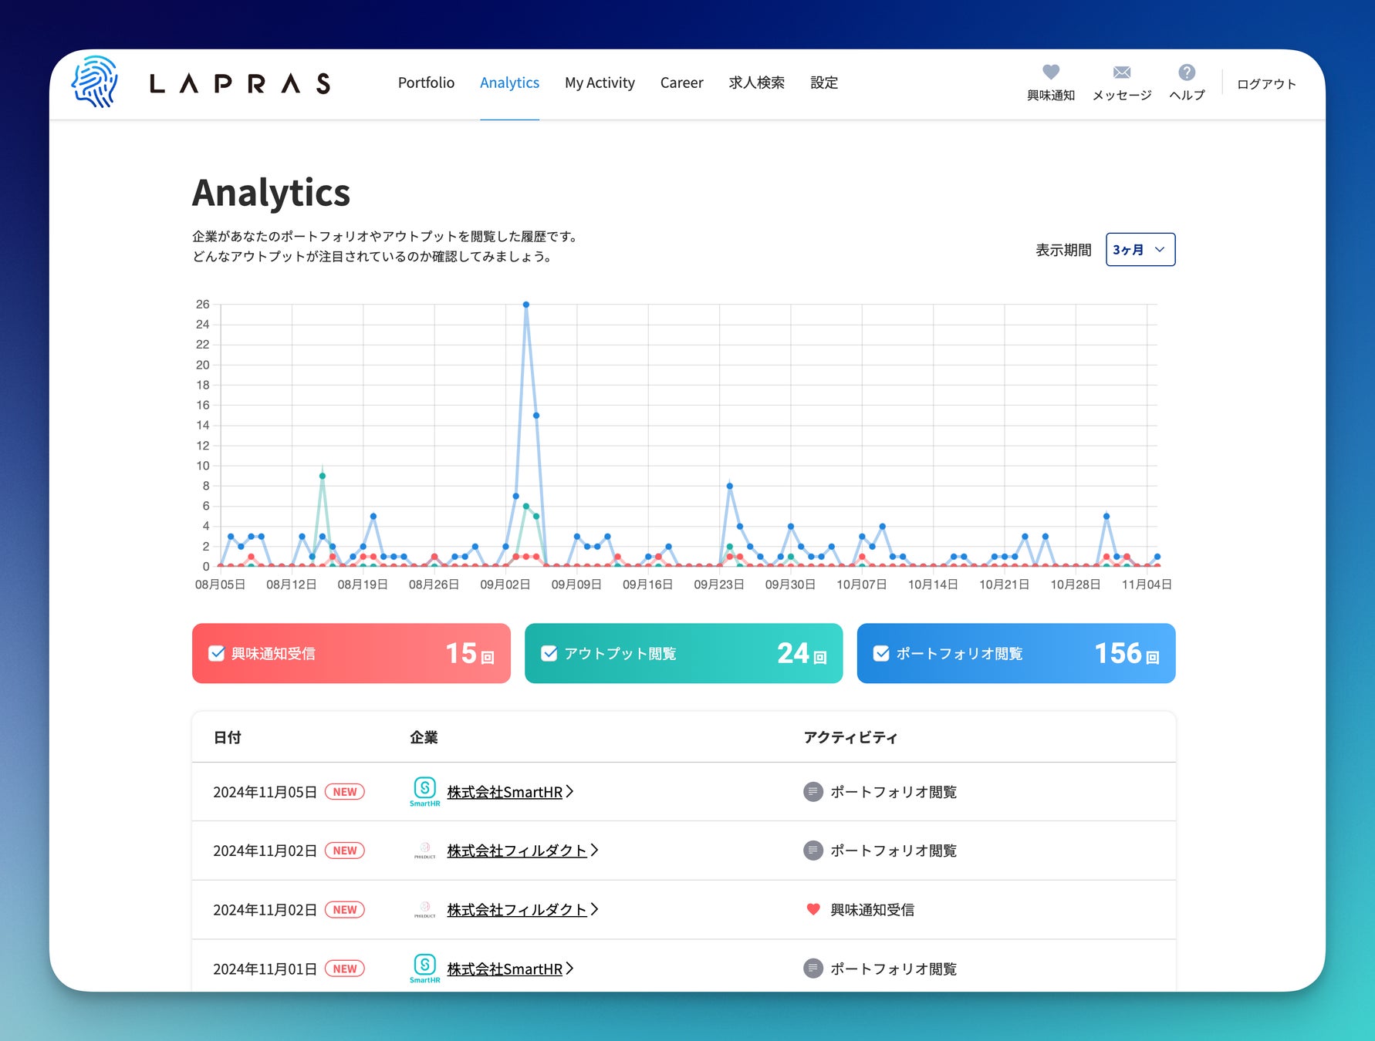1375x1041 pixels.
Task: Switch to the Portfolio tab
Action: click(426, 83)
